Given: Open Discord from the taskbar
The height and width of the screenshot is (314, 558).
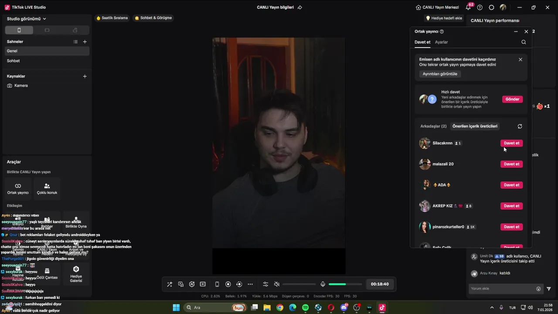Looking at the screenshot, I should click(344, 307).
